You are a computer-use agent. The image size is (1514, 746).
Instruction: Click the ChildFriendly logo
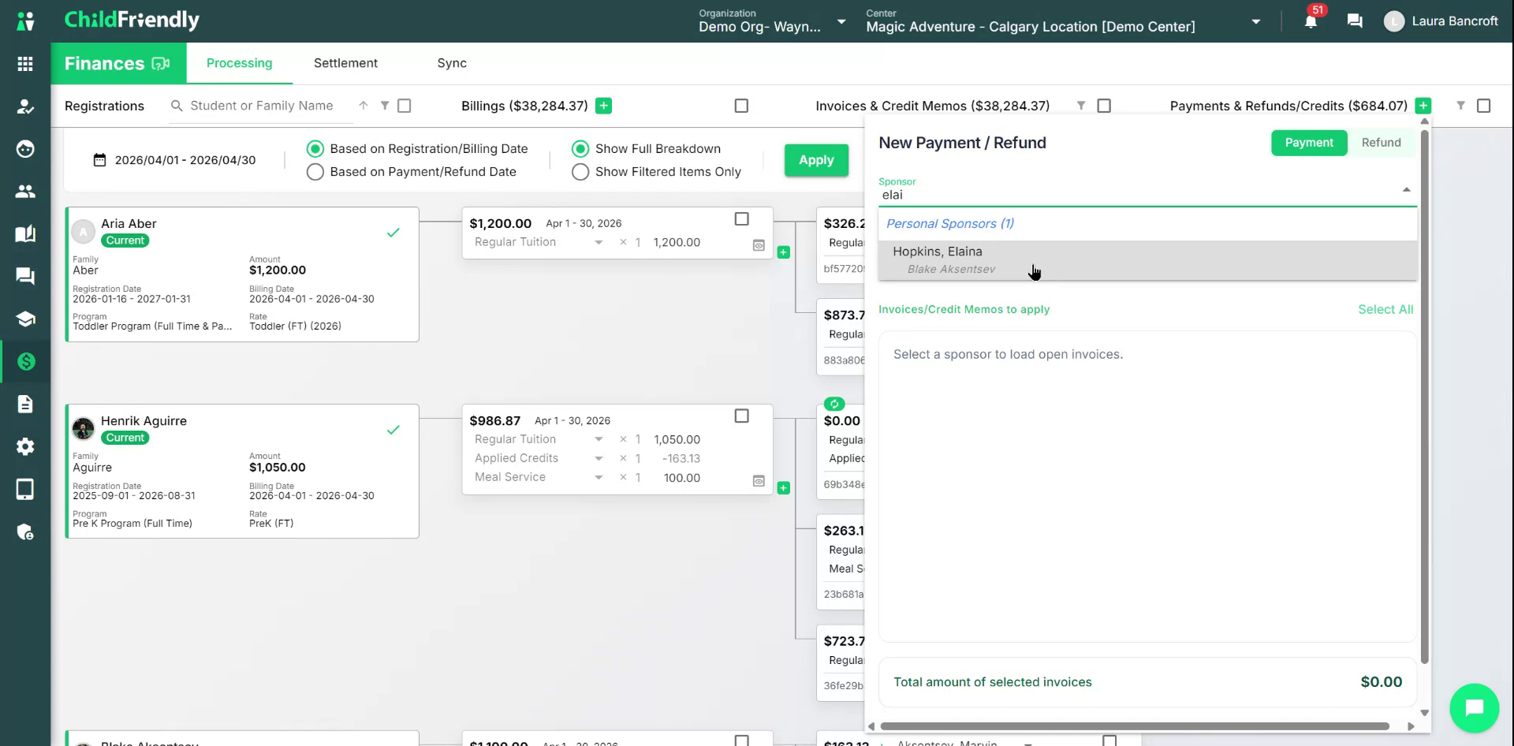[132, 20]
